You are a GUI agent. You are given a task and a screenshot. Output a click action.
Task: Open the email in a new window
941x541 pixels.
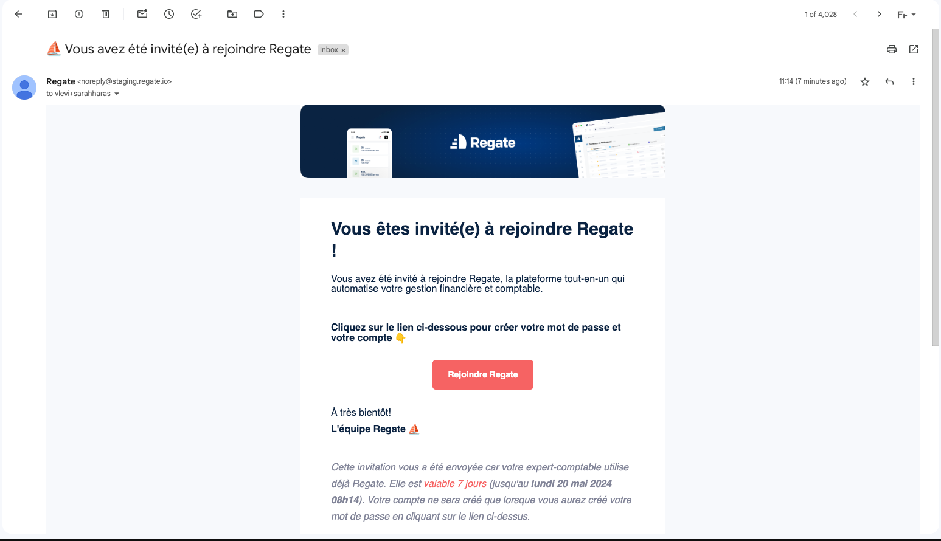(914, 49)
